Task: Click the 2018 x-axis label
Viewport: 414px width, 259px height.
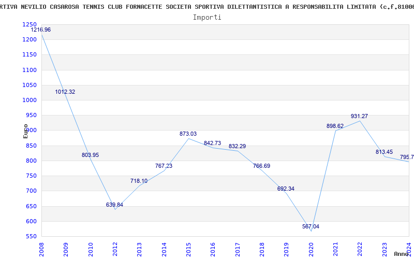Action: (262, 250)
